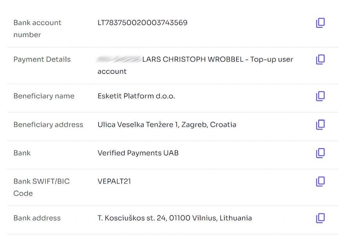
Task: Click the Beneficiary address label
Action: click(x=48, y=125)
